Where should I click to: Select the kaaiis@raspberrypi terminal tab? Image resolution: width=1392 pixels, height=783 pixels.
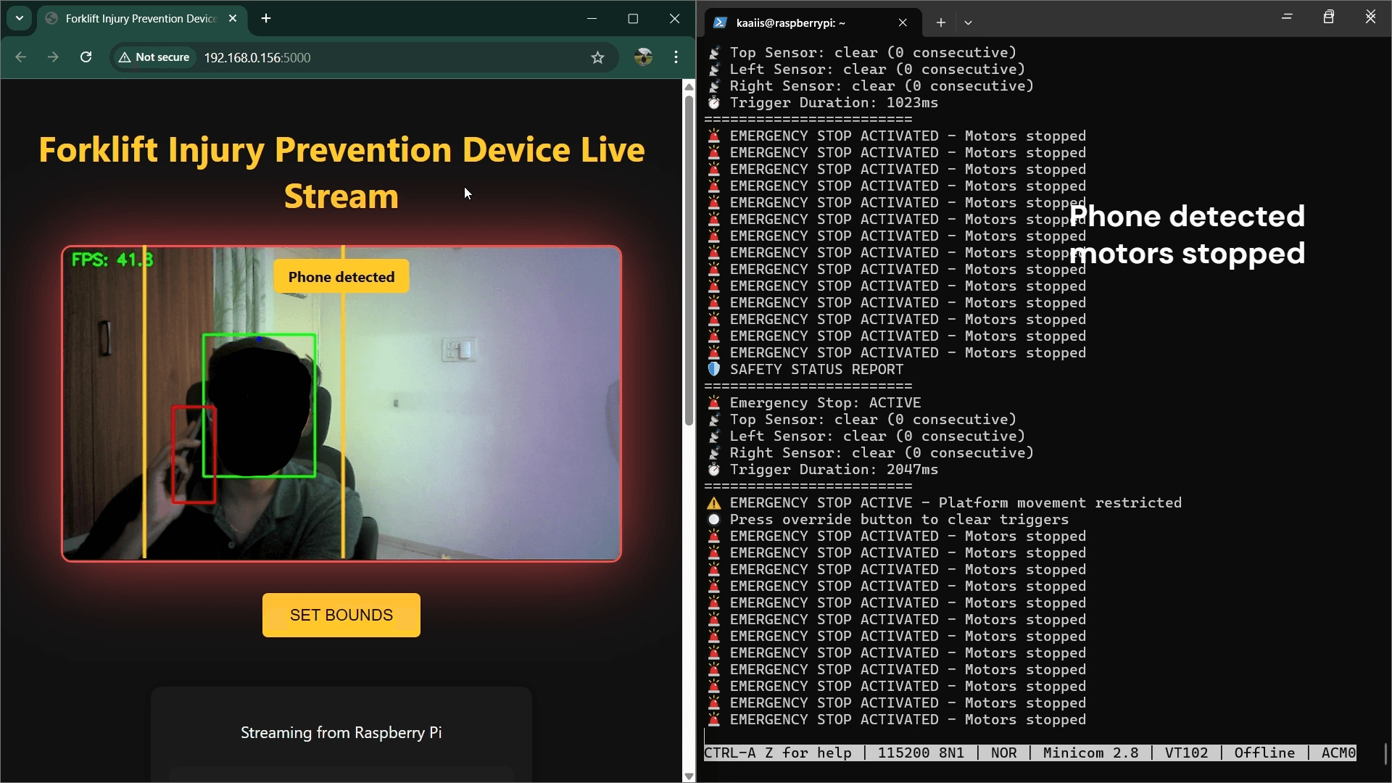click(x=812, y=23)
